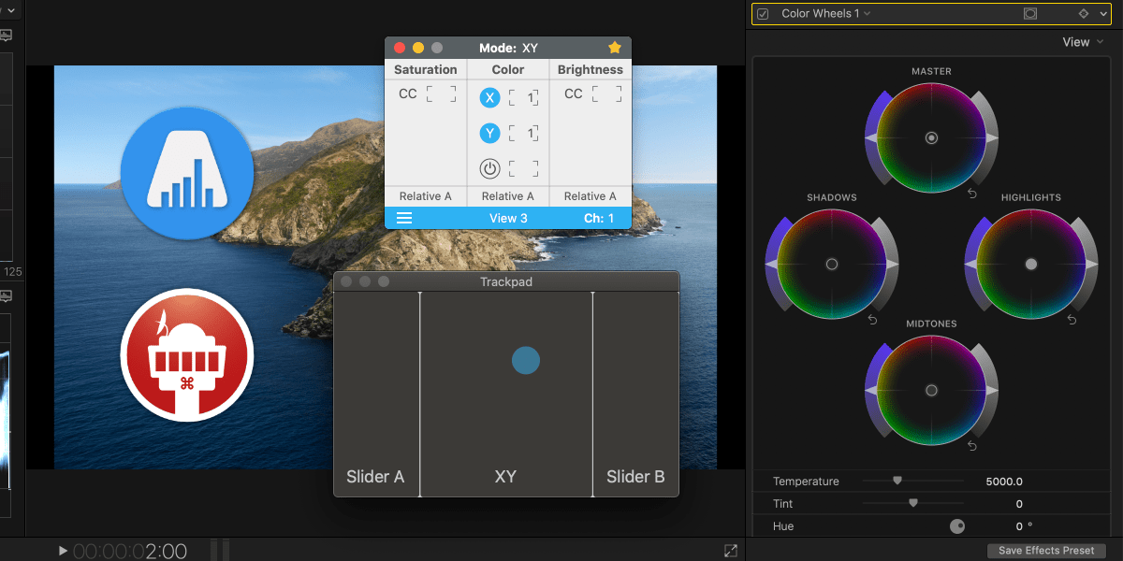1123x561 pixels.
Task: Open the chevron at the far right of the effect header
Action: point(1103,13)
